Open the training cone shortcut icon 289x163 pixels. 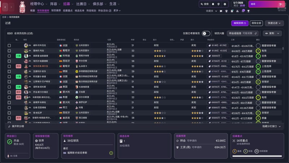[237, 11]
